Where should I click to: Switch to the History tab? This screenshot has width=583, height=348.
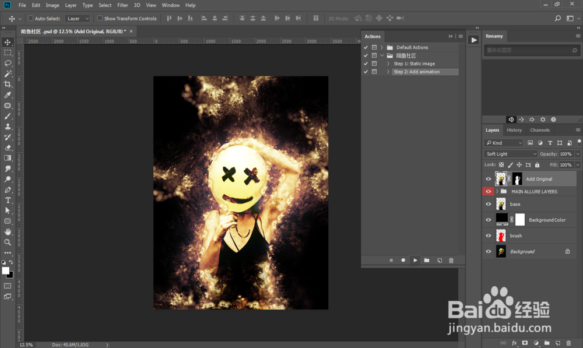tap(514, 130)
